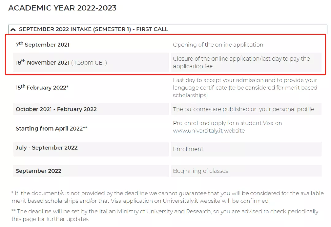Click the language certificate deadline description
Screen dimensions: 331x227
[x=245, y=88]
